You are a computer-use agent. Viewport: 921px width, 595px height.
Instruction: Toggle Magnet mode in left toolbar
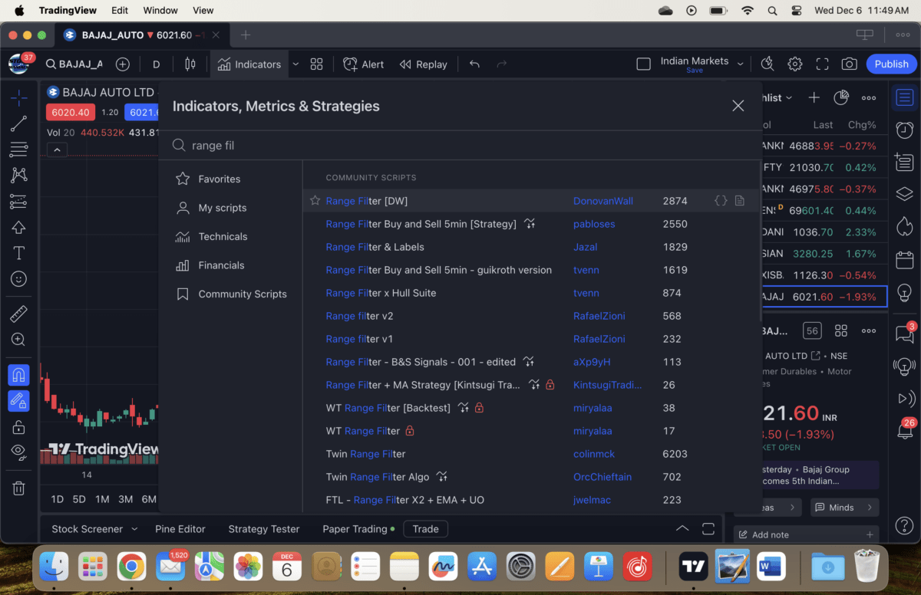(18, 375)
